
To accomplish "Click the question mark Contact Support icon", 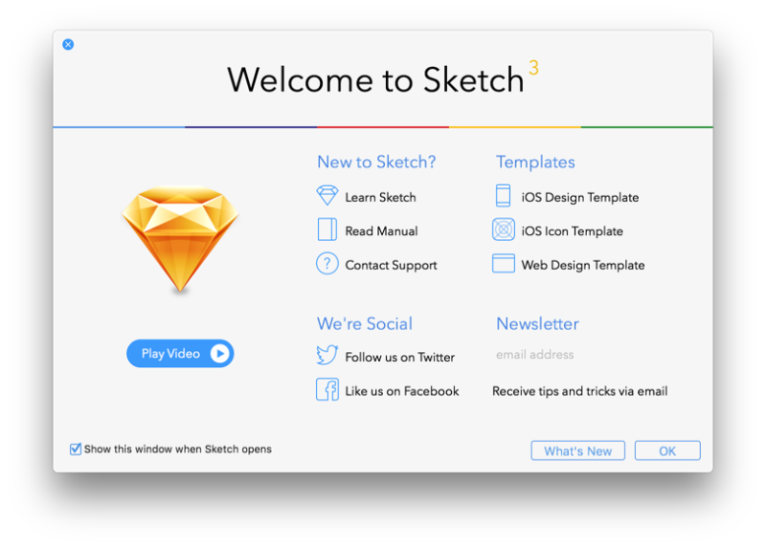I will (x=327, y=264).
